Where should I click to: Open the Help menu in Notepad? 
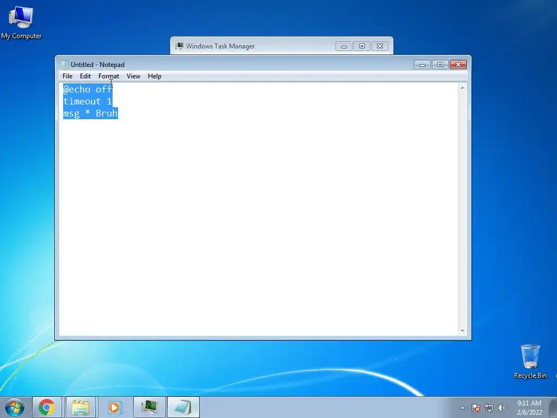coord(154,76)
